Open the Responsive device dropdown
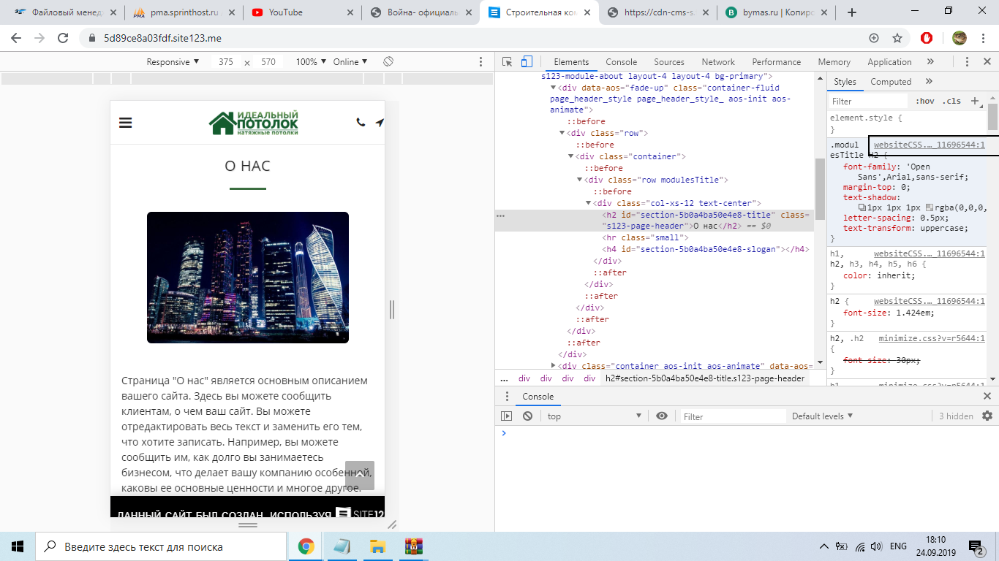The image size is (999, 561). coord(173,62)
